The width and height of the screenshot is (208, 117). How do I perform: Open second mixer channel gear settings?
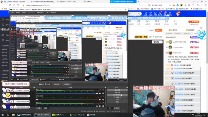[x=103, y=100]
